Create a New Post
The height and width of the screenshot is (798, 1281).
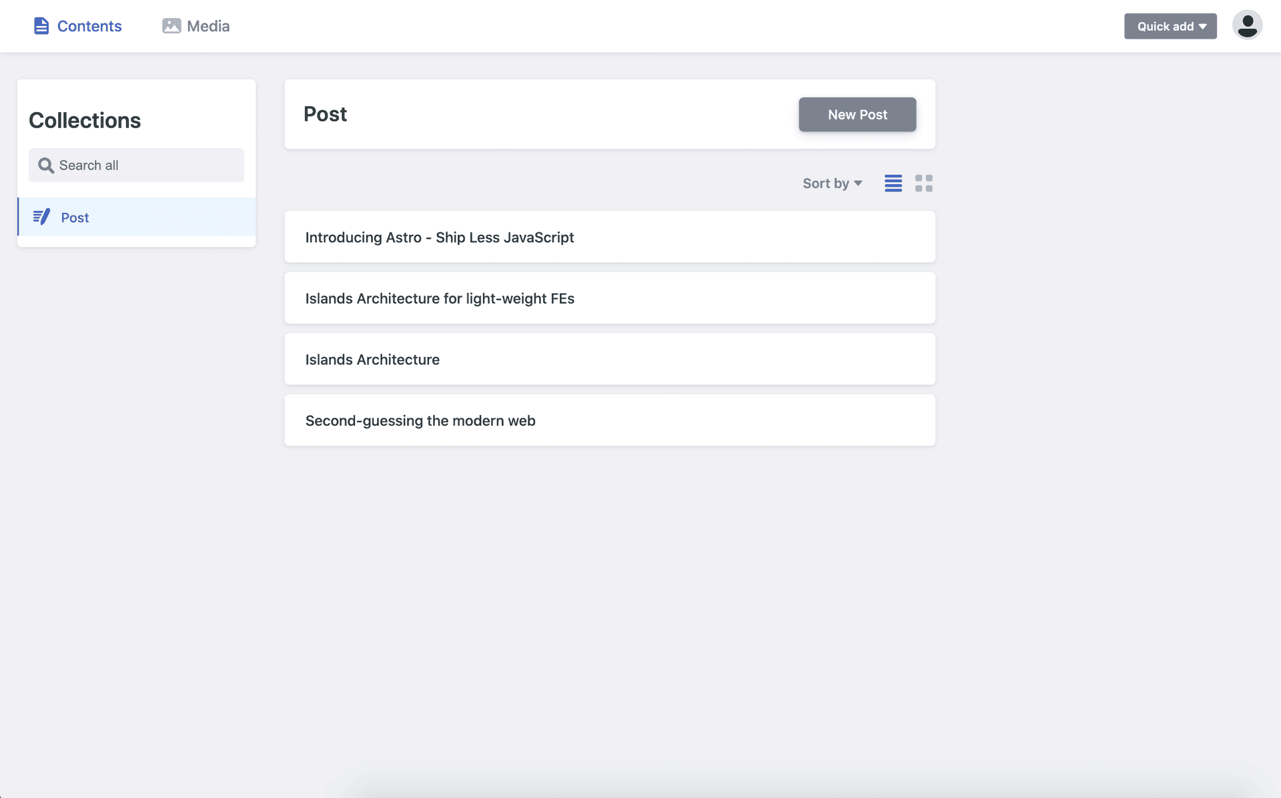pos(857,114)
